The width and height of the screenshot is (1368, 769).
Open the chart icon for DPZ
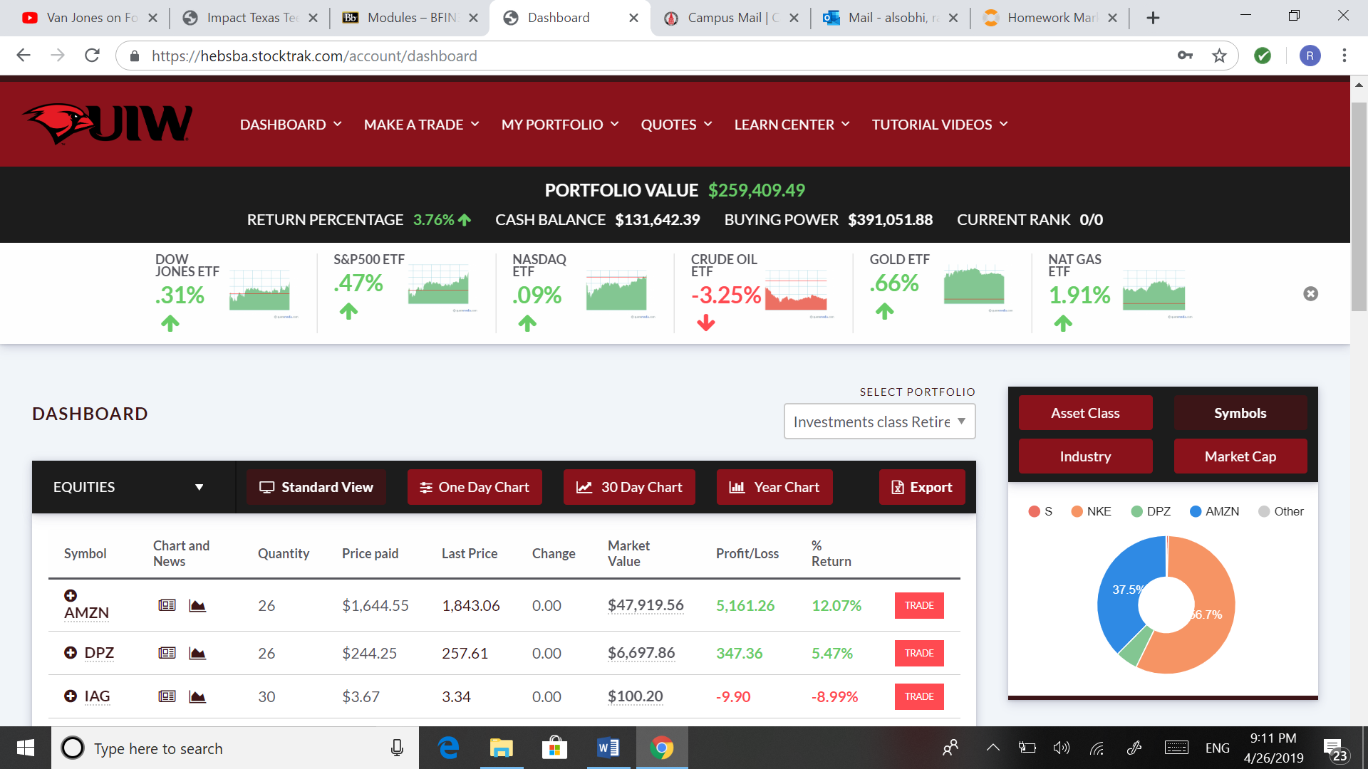[197, 653]
